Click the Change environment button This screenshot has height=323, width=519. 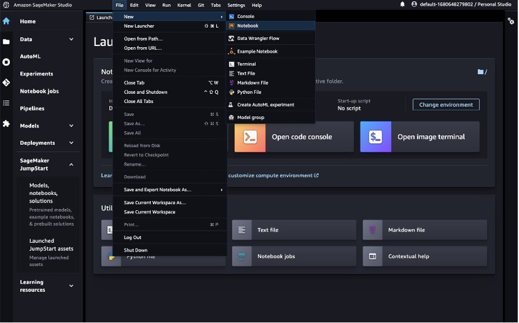tap(446, 105)
